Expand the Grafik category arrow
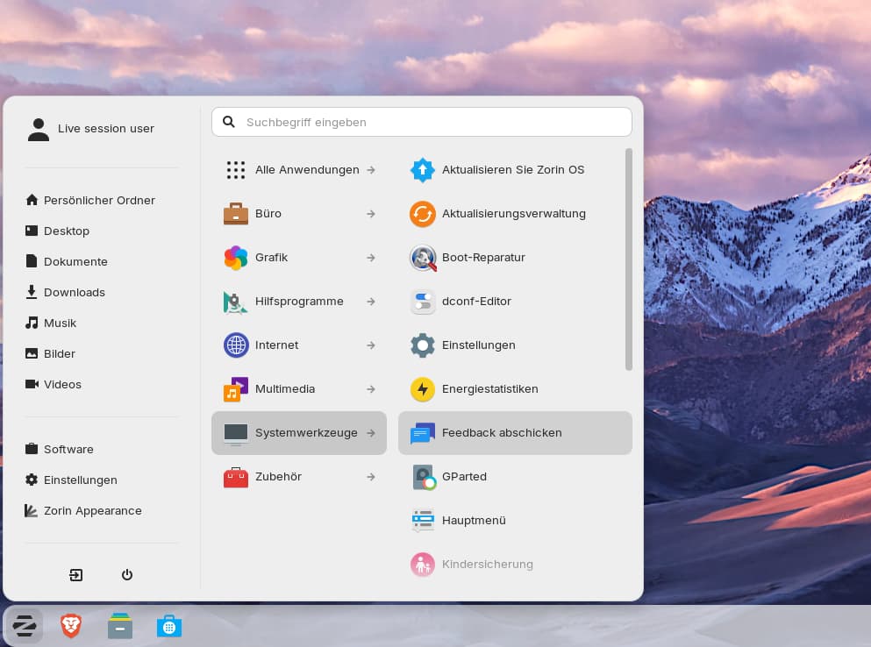Screen dimensions: 871x647 pos(371,258)
